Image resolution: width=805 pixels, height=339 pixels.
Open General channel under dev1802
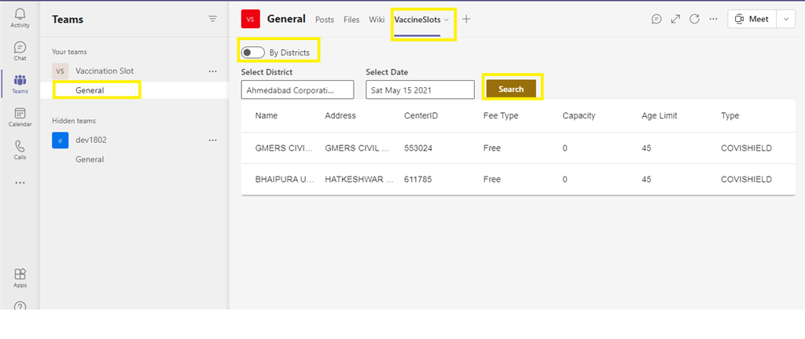pos(90,159)
